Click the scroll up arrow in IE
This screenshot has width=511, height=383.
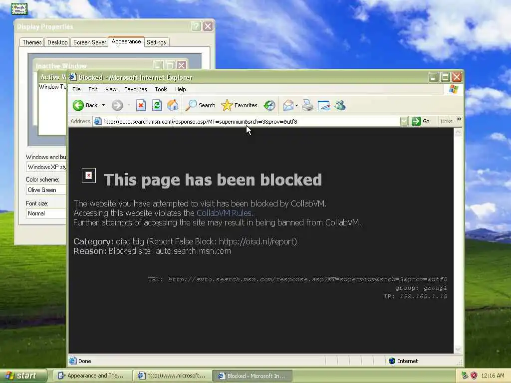458,132
